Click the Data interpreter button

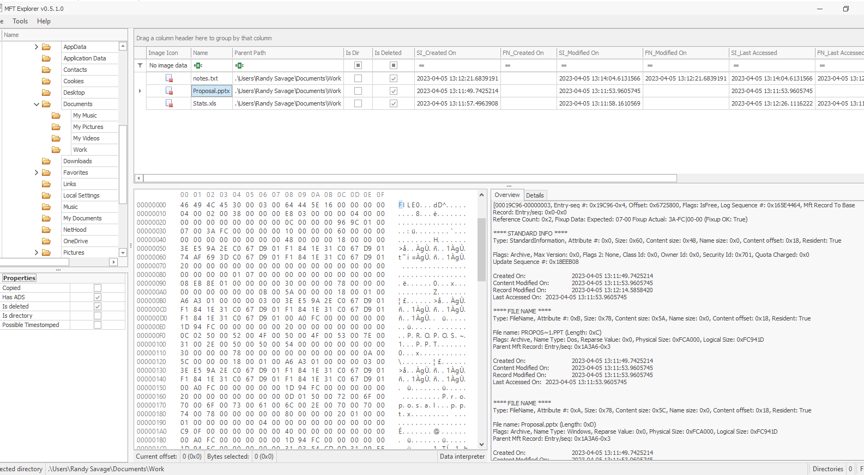pyautogui.click(x=462, y=457)
